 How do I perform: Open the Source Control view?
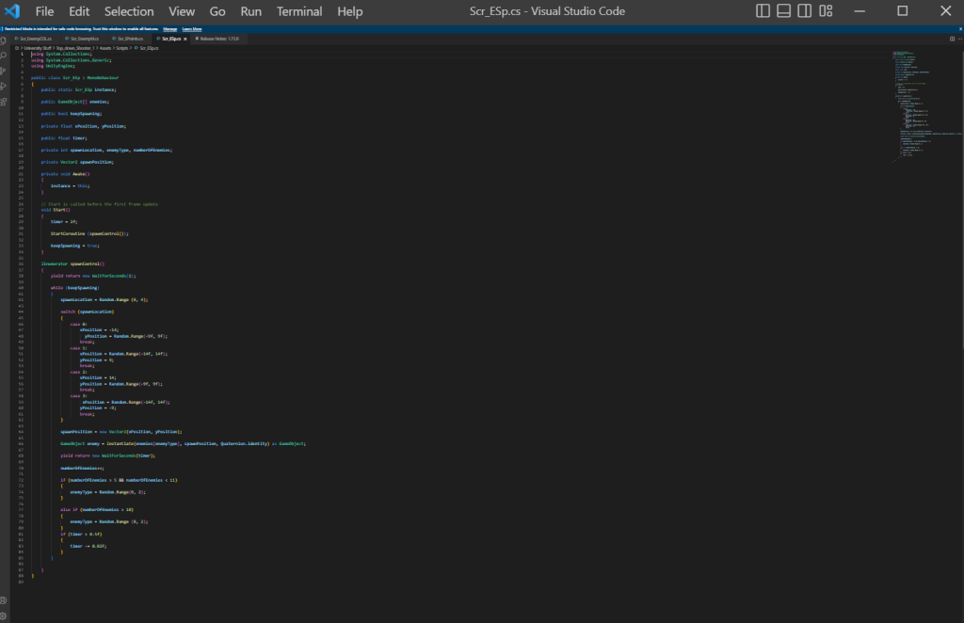(x=5, y=71)
